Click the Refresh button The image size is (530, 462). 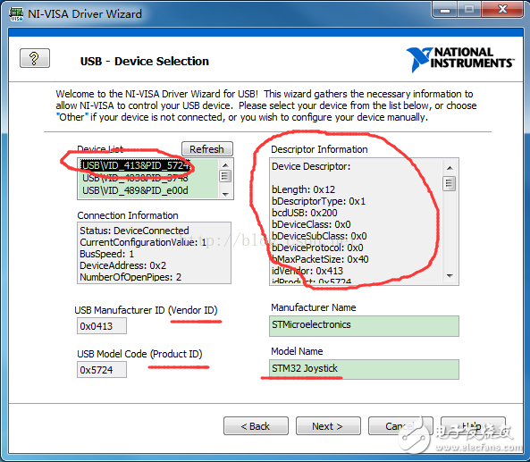[207, 149]
